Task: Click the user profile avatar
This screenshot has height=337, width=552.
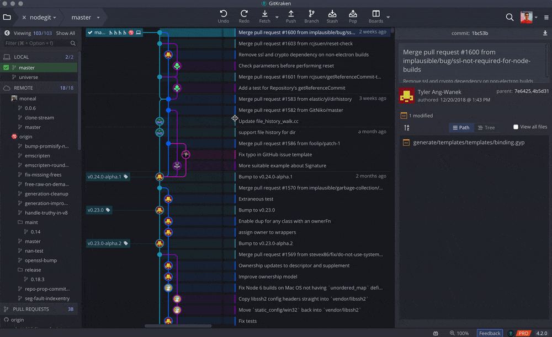Action: [526, 17]
